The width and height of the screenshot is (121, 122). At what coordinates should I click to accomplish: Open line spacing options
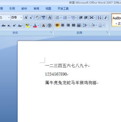[x=85, y=25]
